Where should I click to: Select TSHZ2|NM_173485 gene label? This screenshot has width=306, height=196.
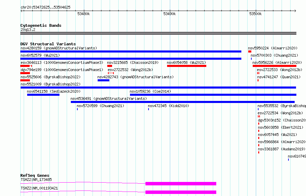click(36, 180)
